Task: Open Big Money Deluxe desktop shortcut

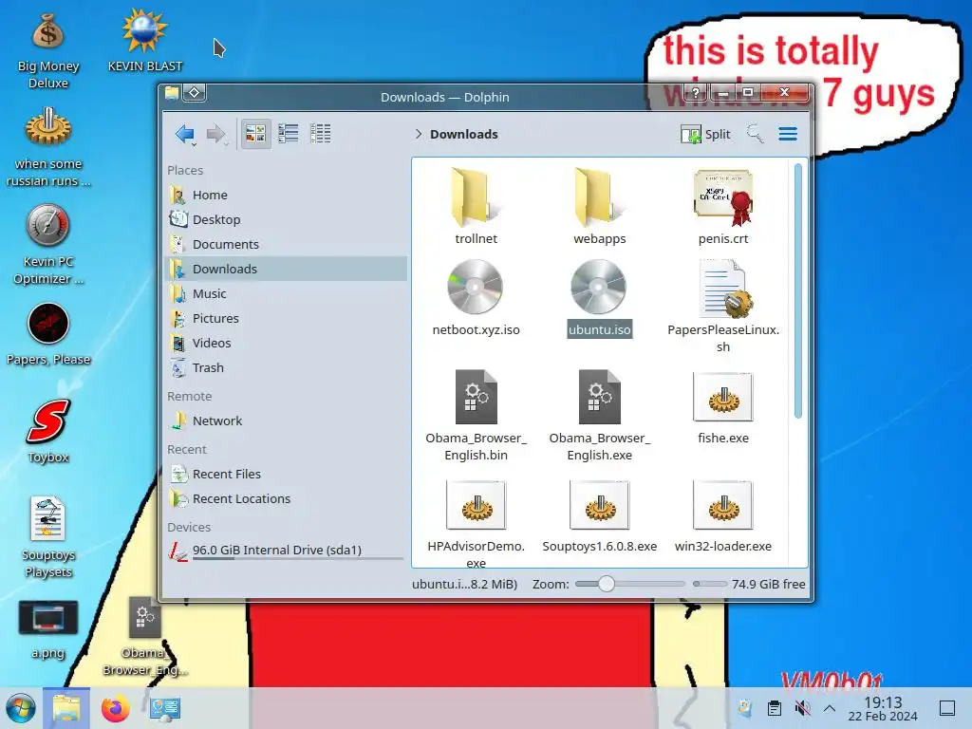Action: [x=48, y=51]
